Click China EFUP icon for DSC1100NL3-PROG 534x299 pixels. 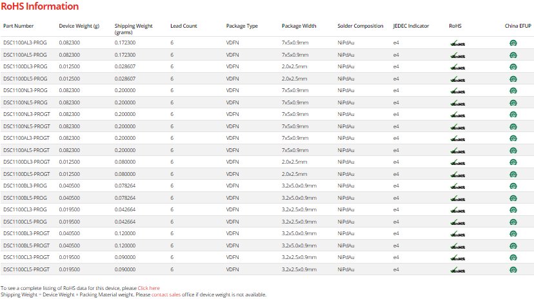point(513,90)
